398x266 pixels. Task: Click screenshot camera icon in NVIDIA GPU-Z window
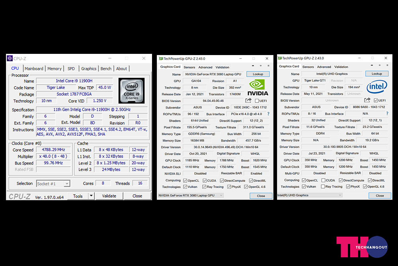coord(253,66)
